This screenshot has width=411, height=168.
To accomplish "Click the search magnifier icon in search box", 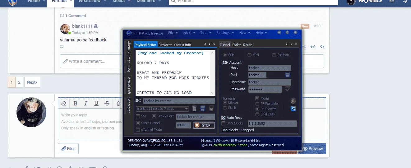I will [173, 1].
